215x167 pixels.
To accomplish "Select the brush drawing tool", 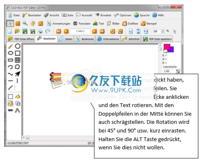I will point(10,46).
